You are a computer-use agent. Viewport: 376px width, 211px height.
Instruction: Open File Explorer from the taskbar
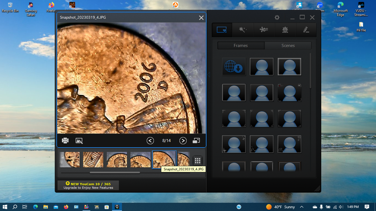click(45, 207)
